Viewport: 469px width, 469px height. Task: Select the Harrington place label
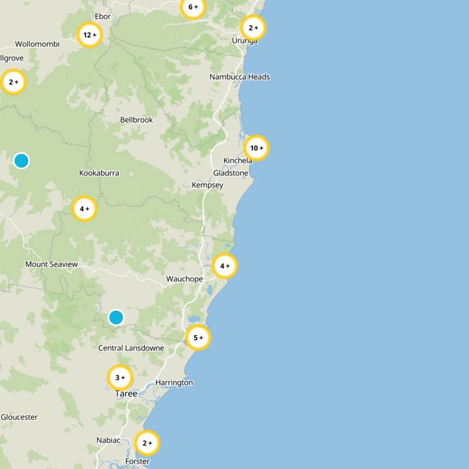(x=174, y=383)
